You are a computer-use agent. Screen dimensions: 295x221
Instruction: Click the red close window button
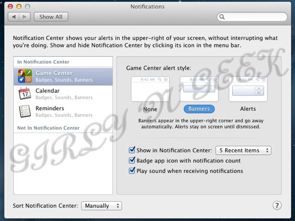pos(10,6)
